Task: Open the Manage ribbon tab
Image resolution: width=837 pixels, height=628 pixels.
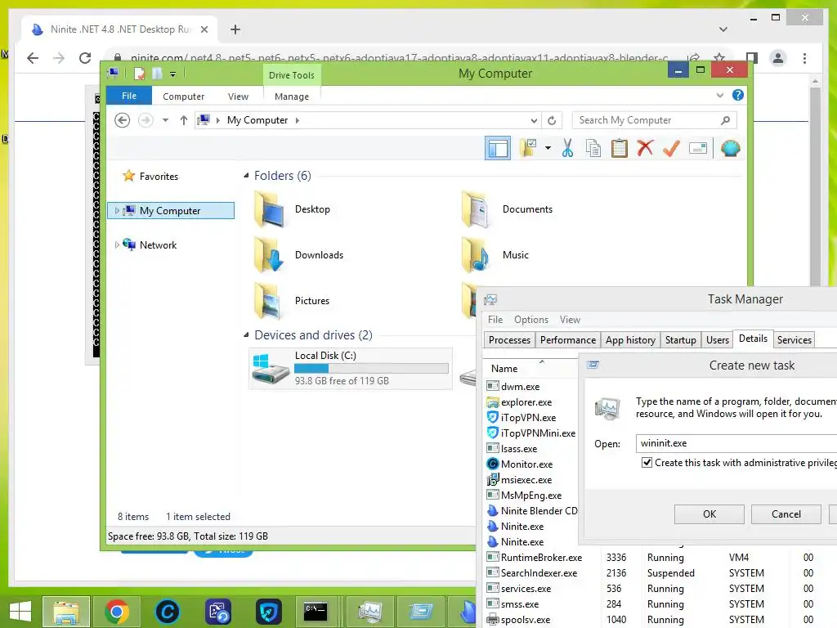Action: [292, 96]
